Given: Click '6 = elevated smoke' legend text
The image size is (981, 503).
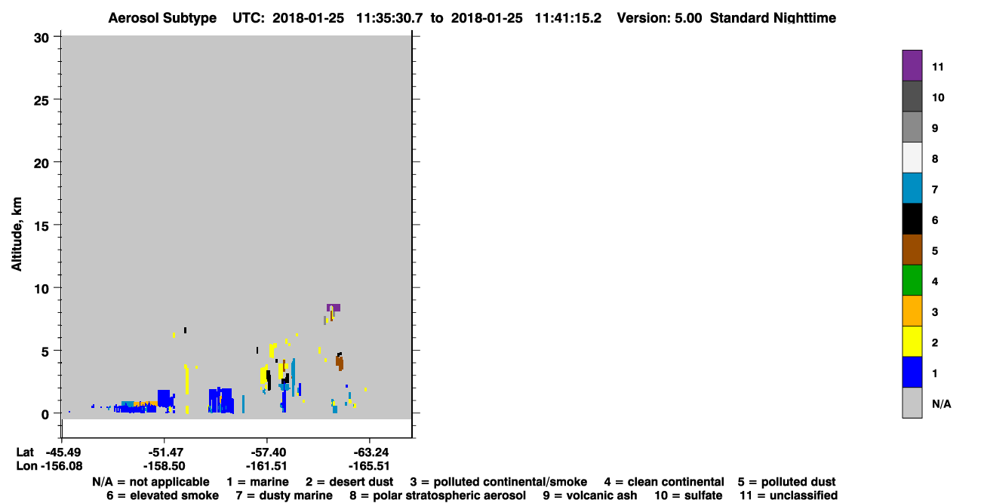Looking at the screenshot, I should [x=163, y=495].
